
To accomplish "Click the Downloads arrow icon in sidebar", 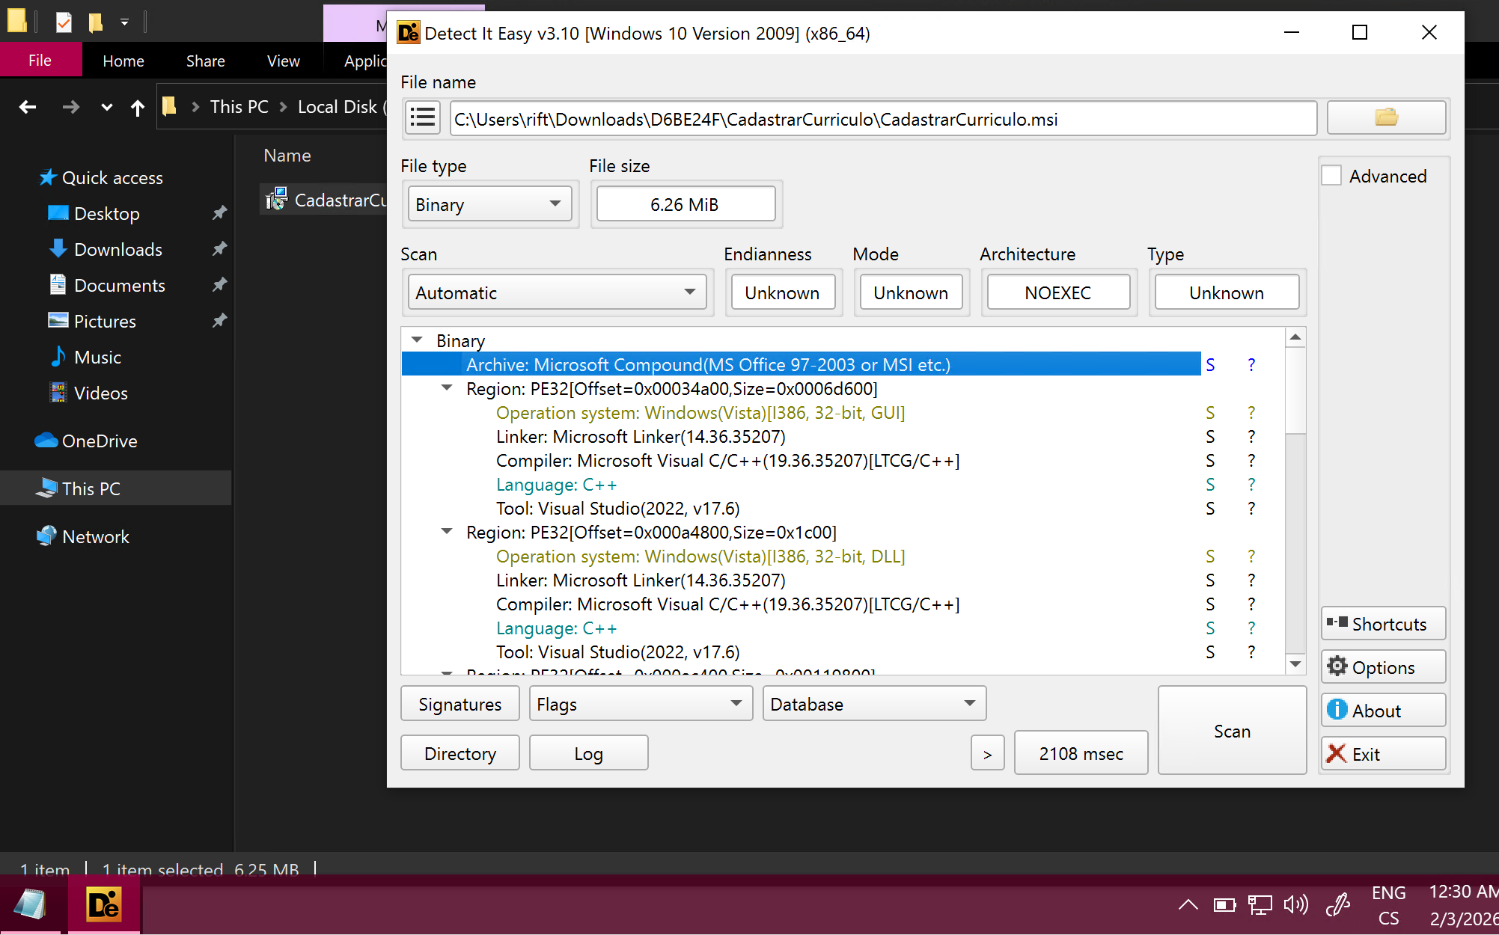I will [58, 248].
